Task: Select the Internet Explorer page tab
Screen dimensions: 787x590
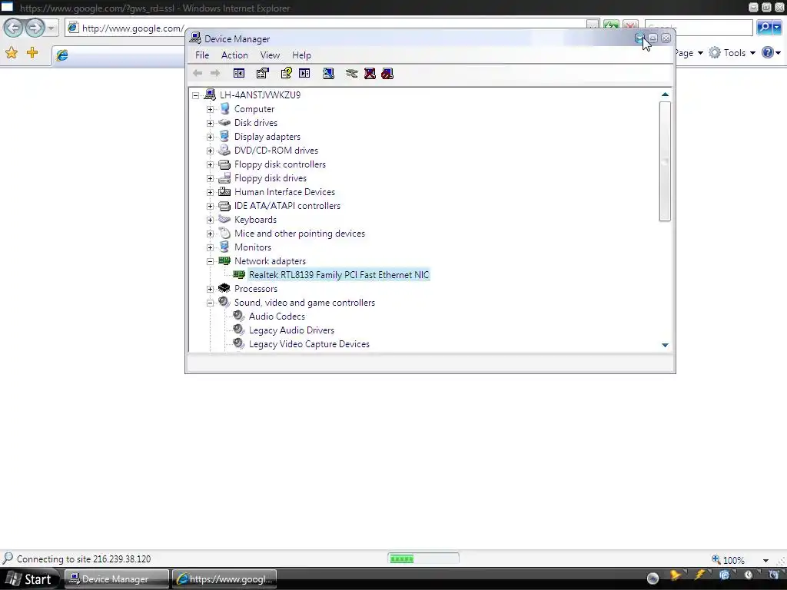Action: [119, 55]
